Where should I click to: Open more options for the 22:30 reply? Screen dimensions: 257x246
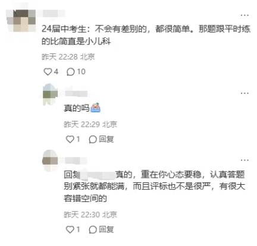tap(245, 160)
